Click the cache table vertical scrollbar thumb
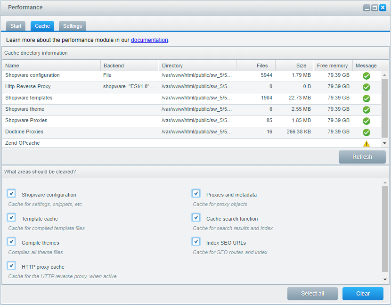The width and height of the screenshot is (391, 305). coord(384,108)
